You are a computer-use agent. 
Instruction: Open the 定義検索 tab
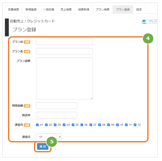[x=13, y=10]
